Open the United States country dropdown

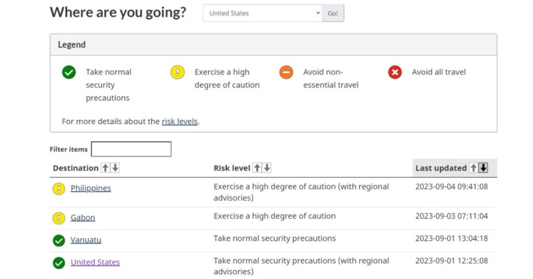(262, 13)
